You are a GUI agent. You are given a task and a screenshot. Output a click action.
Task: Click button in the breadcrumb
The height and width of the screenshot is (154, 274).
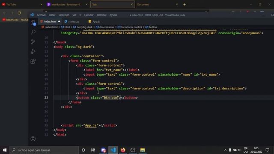pyautogui.click(x=153, y=27)
